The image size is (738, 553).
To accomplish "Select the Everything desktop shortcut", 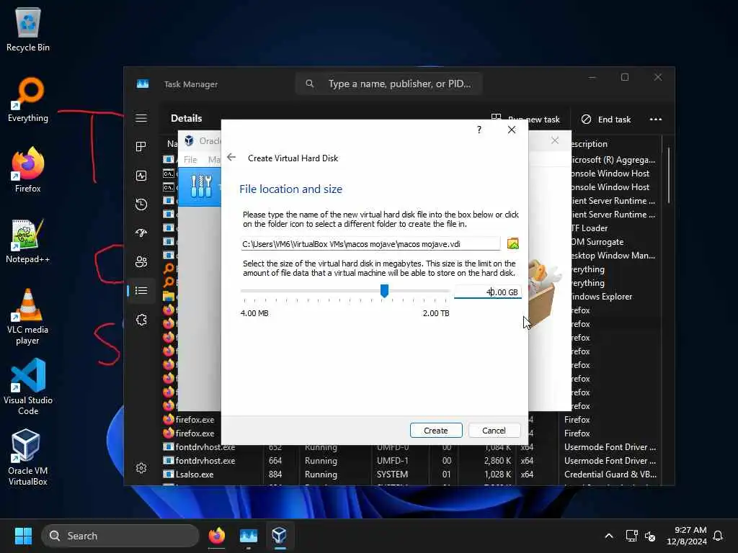I will (x=28, y=99).
